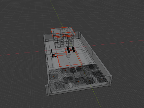The height and width of the screenshot is (108, 144).
Task: Select the pair of solid black objects
Action: (71, 49)
